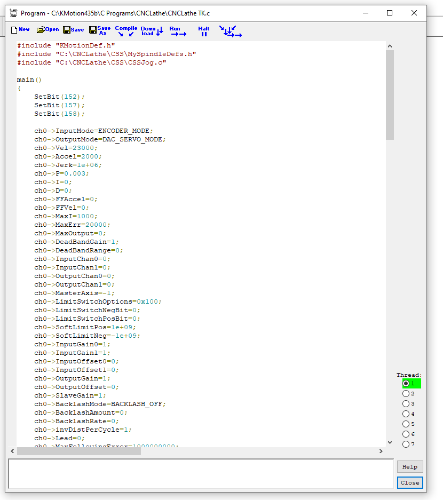This screenshot has height=500, width=443.
Task: Click the Help button
Action: pyautogui.click(x=410, y=466)
